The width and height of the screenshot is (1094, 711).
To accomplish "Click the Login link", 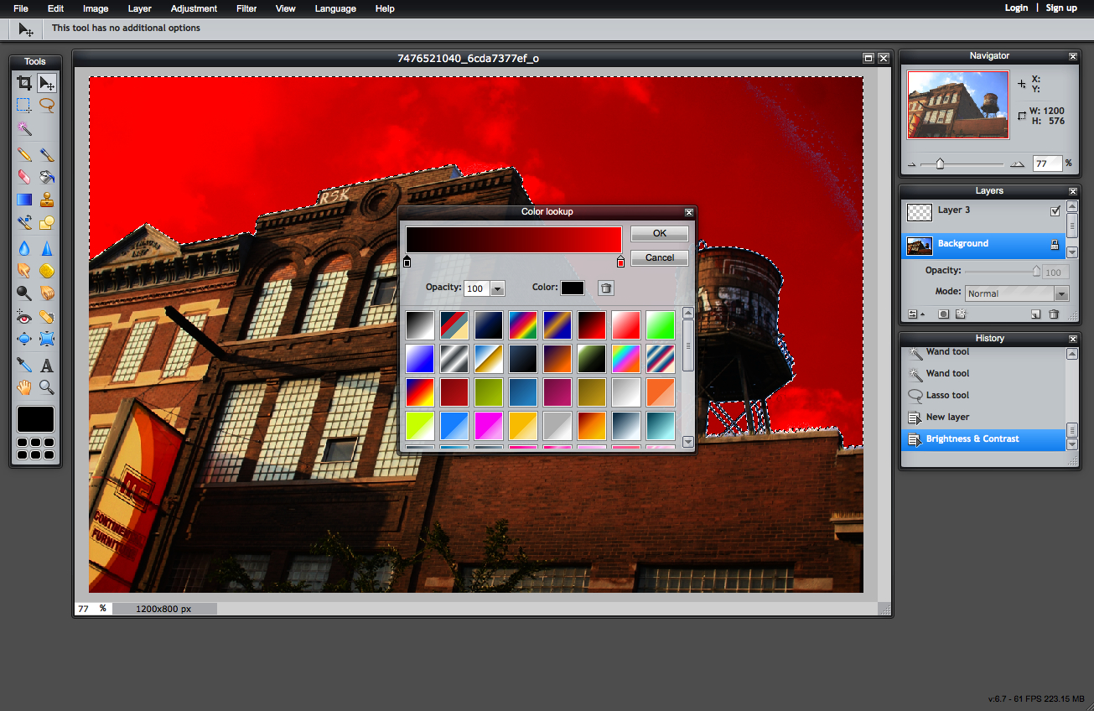I will click(x=1016, y=8).
